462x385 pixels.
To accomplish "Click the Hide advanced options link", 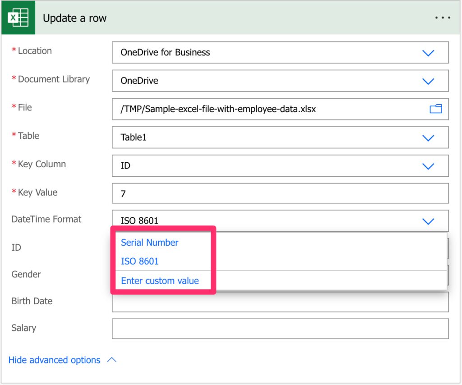I will tap(54, 360).
